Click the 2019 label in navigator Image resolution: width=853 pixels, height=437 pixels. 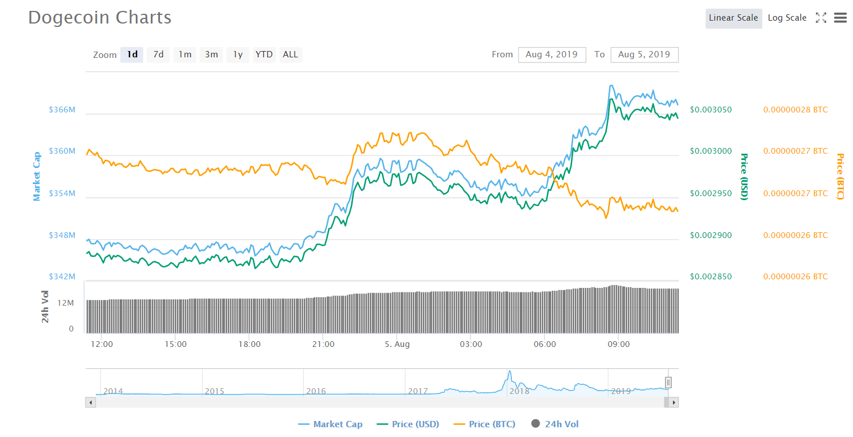coord(621,391)
